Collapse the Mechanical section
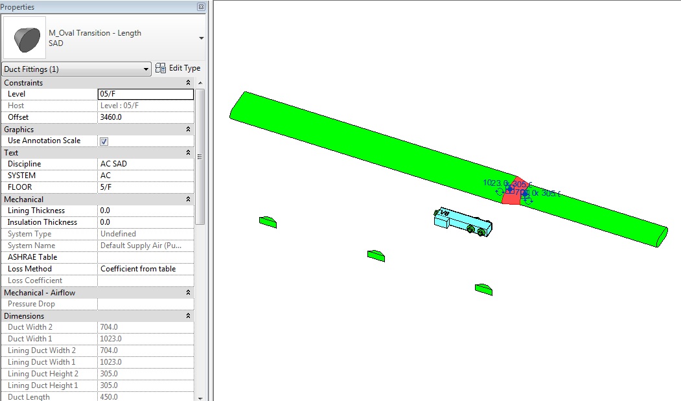This screenshot has width=681, height=401. tap(188, 199)
